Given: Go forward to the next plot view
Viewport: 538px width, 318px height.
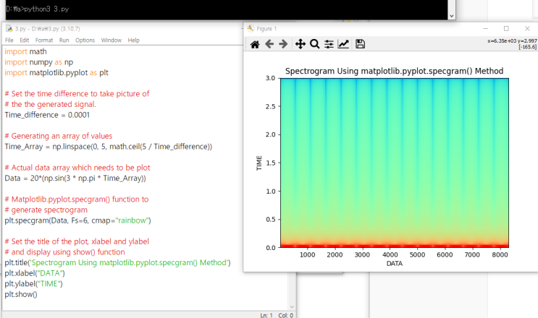Looking at the screenshot, I should coord(283,44).
